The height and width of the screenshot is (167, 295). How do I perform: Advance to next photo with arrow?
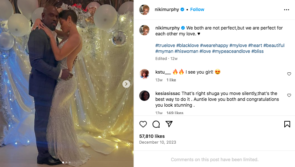tap(126, 84)
